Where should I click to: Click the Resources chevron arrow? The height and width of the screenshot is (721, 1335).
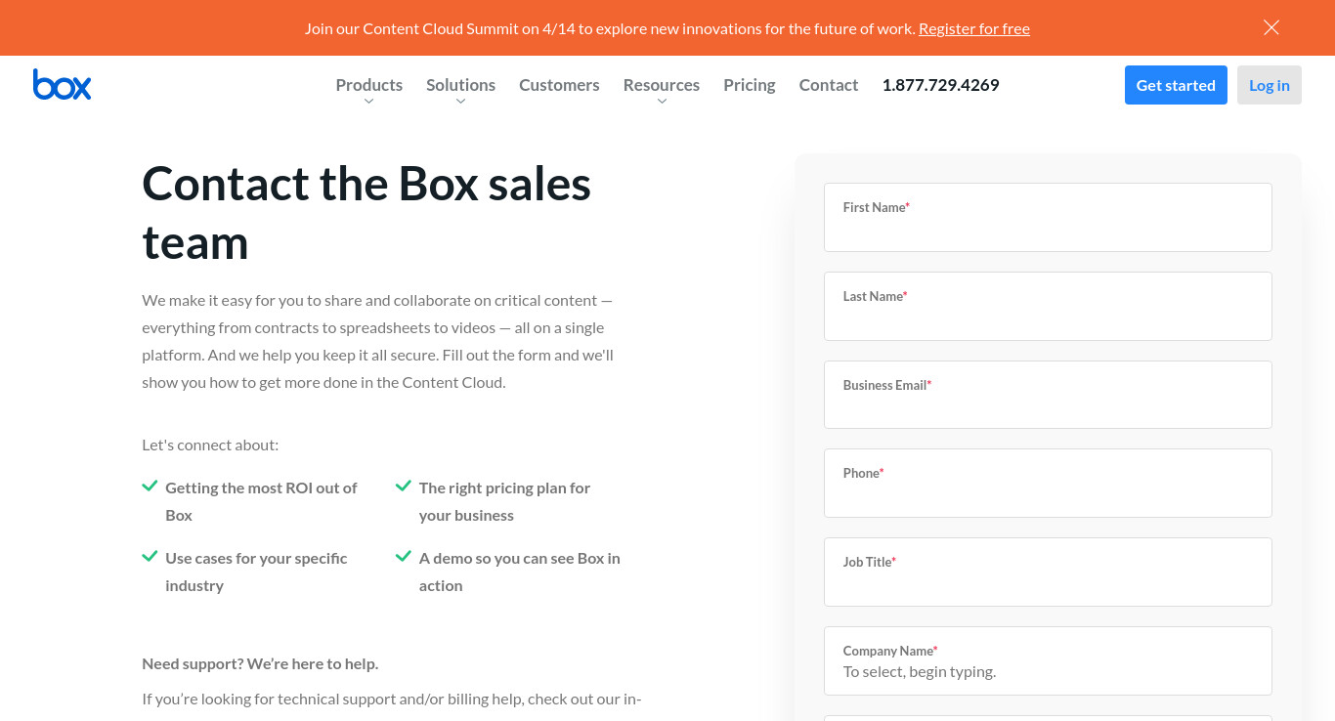[x=662, y=102]
